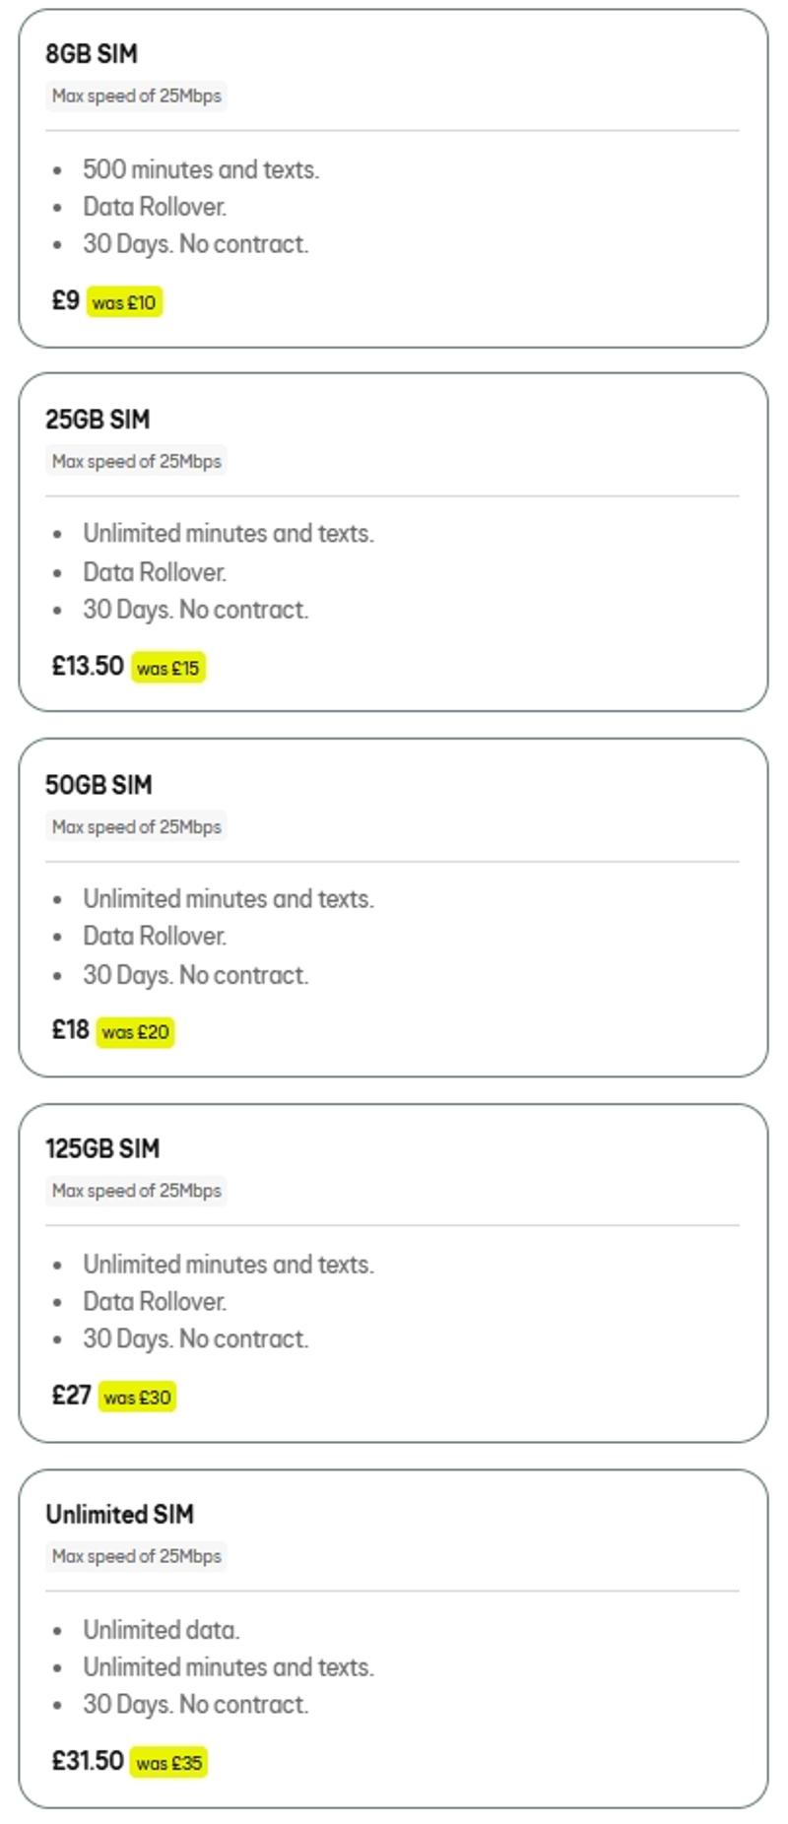Click Max speed tag under 8GB SIM
Viewport: 788px width, 1824px height.
click(136, 97)
